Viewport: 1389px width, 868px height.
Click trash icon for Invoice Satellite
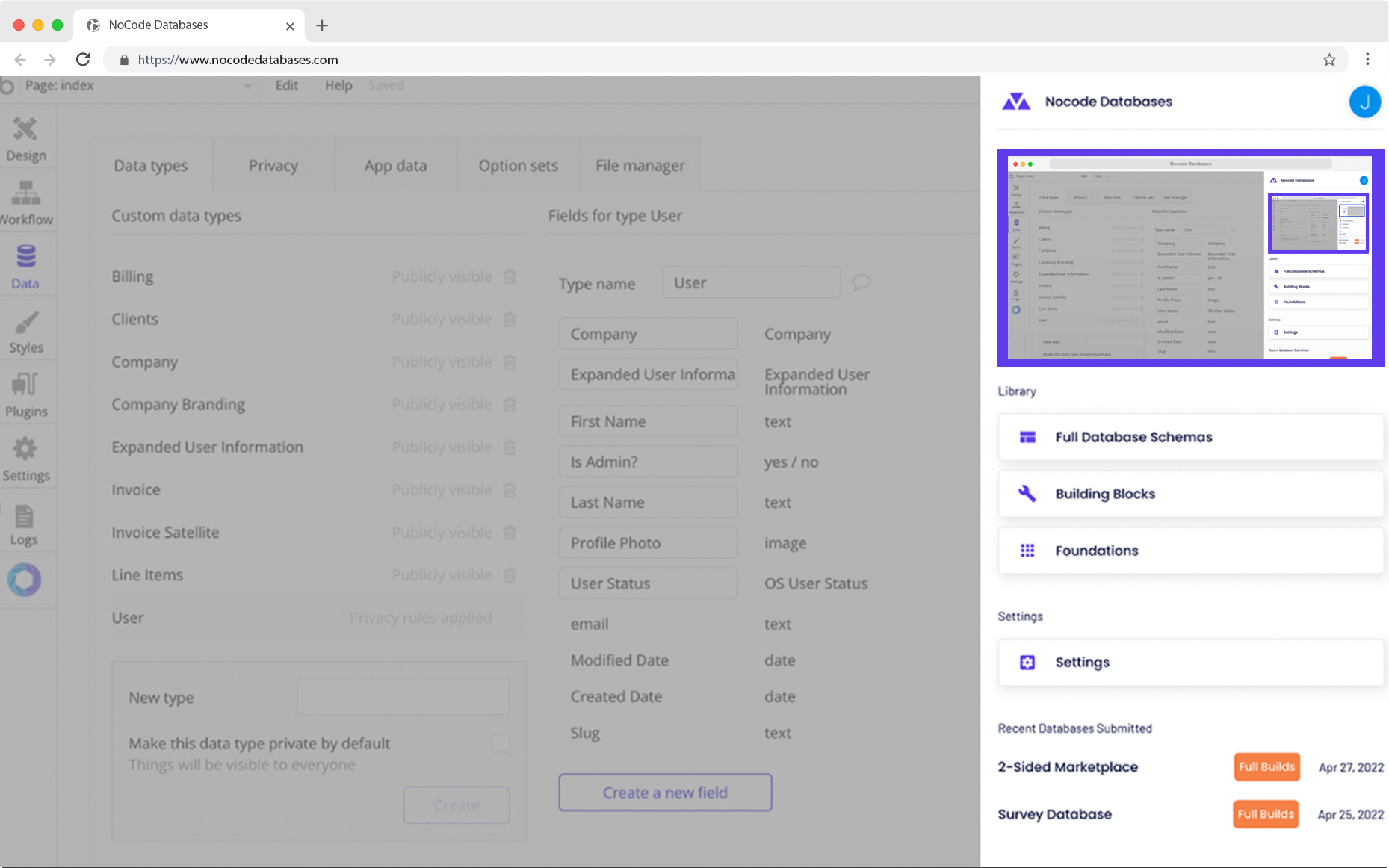(x=510, y=533)
